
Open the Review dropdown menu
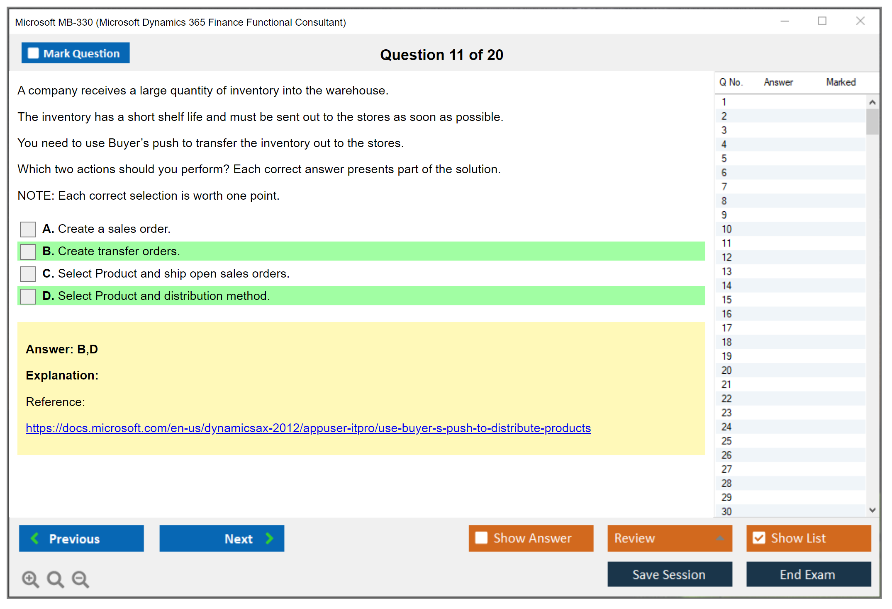point(669,538)
